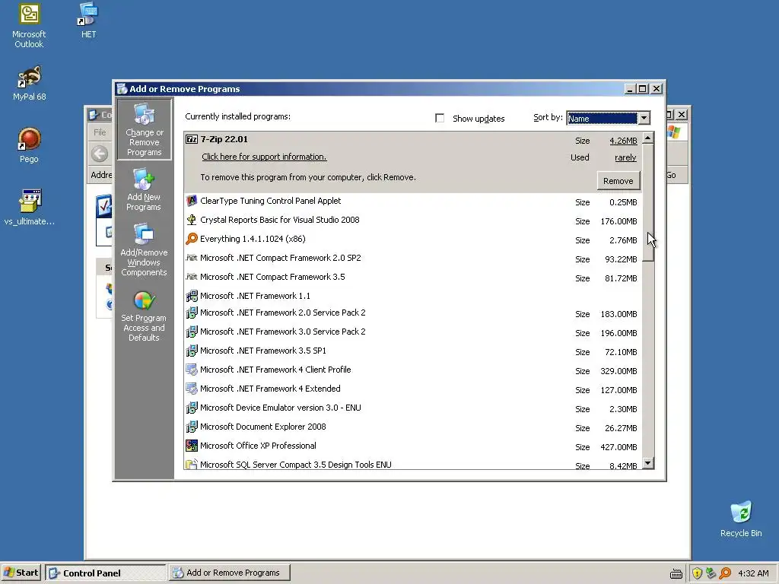This screenshot has width=779, height=584.
Task: Click the keyboard tray icon
Action: click(676, 574)
